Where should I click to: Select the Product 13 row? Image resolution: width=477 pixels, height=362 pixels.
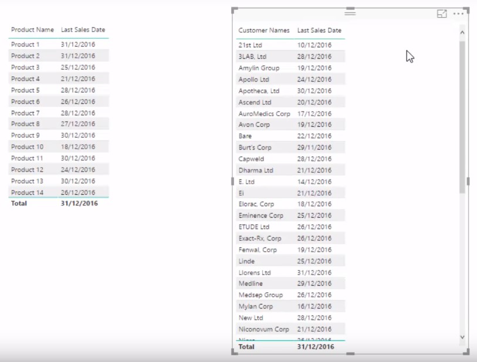(59, 181)
